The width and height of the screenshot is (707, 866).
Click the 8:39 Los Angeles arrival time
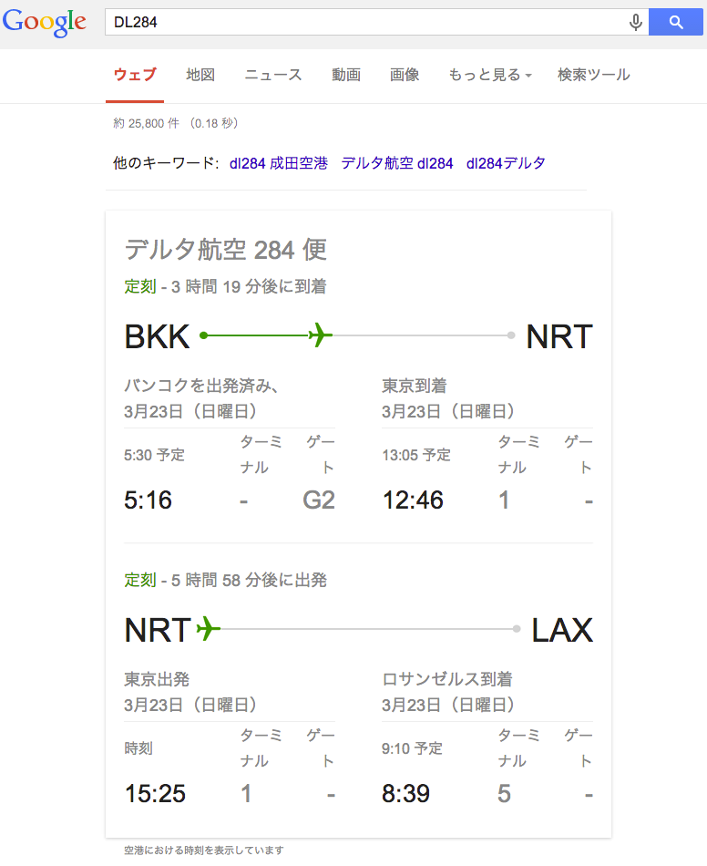pyautogui.click(x=405, y=794)
